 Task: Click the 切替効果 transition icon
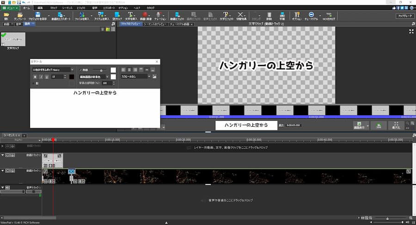pyautogui.click(x=241, y=16)
